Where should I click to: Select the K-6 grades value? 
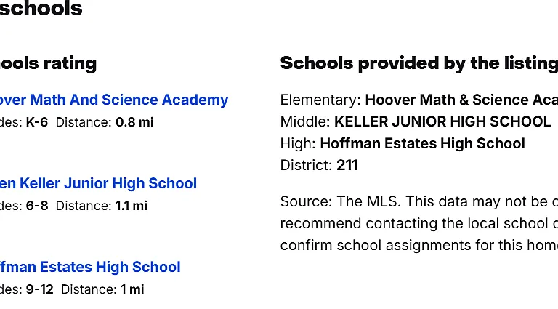tap(36, 122)
